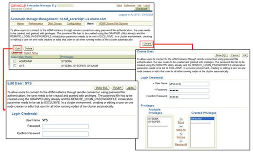Open the Help link
Viewport: 253px width, 152px height.
point(140,5)
